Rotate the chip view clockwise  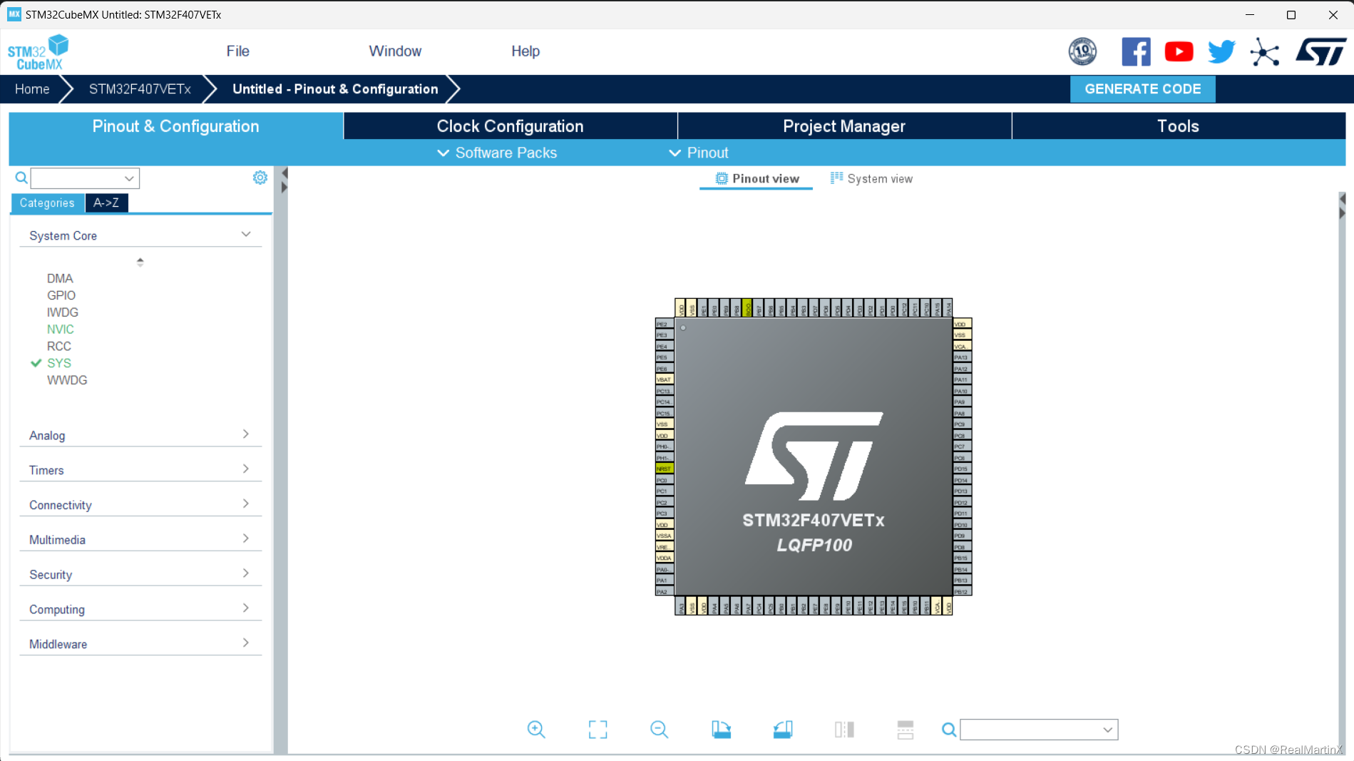721,729
